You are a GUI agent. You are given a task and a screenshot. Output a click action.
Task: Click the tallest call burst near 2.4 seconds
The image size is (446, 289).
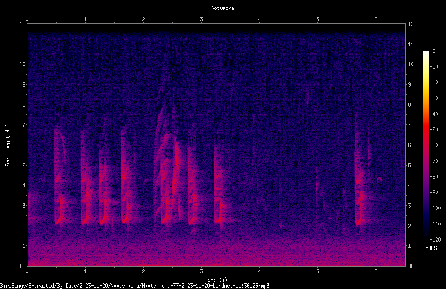(169, 165)
